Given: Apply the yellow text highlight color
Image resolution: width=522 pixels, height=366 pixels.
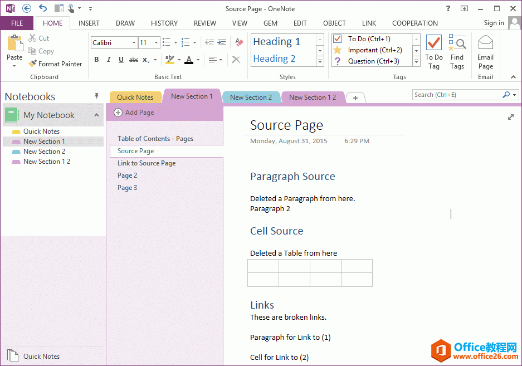Looking at the screenshot, I should [170, 60].
